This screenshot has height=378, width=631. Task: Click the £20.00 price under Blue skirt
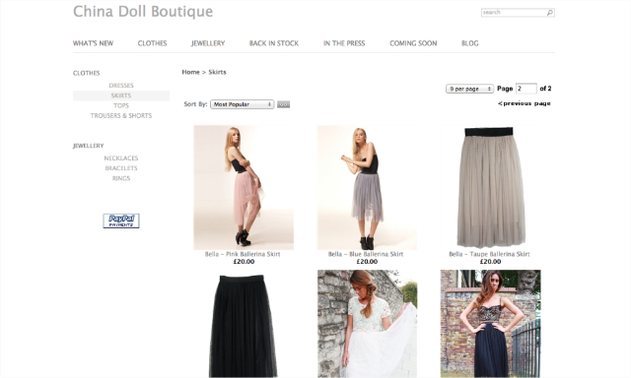point(367,262)
